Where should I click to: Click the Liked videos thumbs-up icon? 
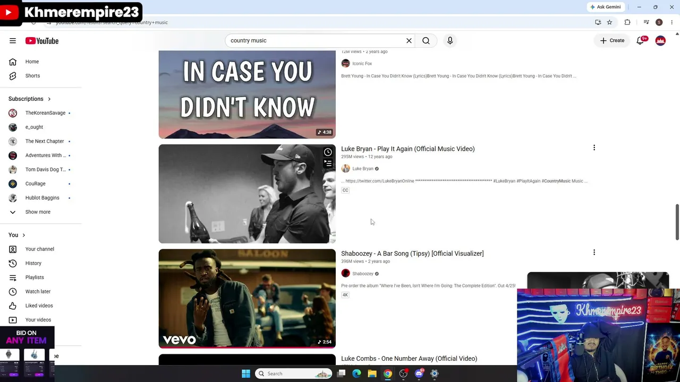click(13, 306)
